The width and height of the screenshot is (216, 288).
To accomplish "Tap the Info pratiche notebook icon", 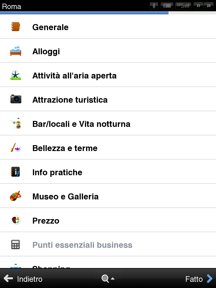I will point(16,172).
